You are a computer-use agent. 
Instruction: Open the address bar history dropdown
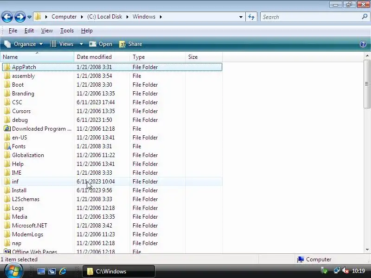(x=241, y=17)
